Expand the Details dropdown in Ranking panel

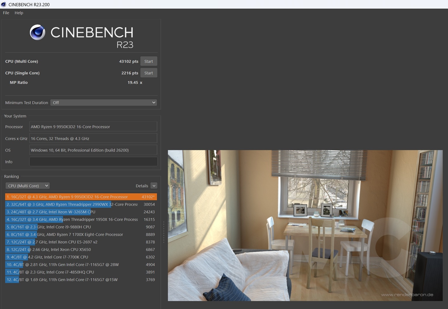coord(154,186)
